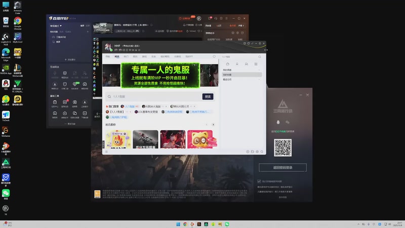Image resolution: width=405 pixels, height=228 pixels.
Task: Toggle the agreement checkbox in game login window
Action: coord(259,181)
